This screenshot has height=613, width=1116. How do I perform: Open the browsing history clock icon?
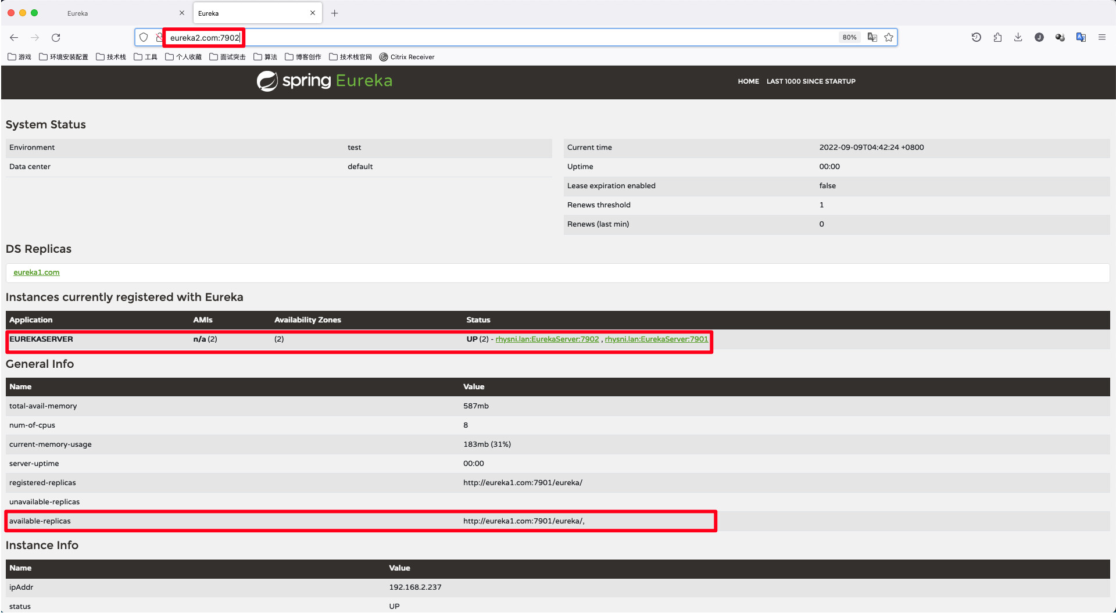coord(977,38)
